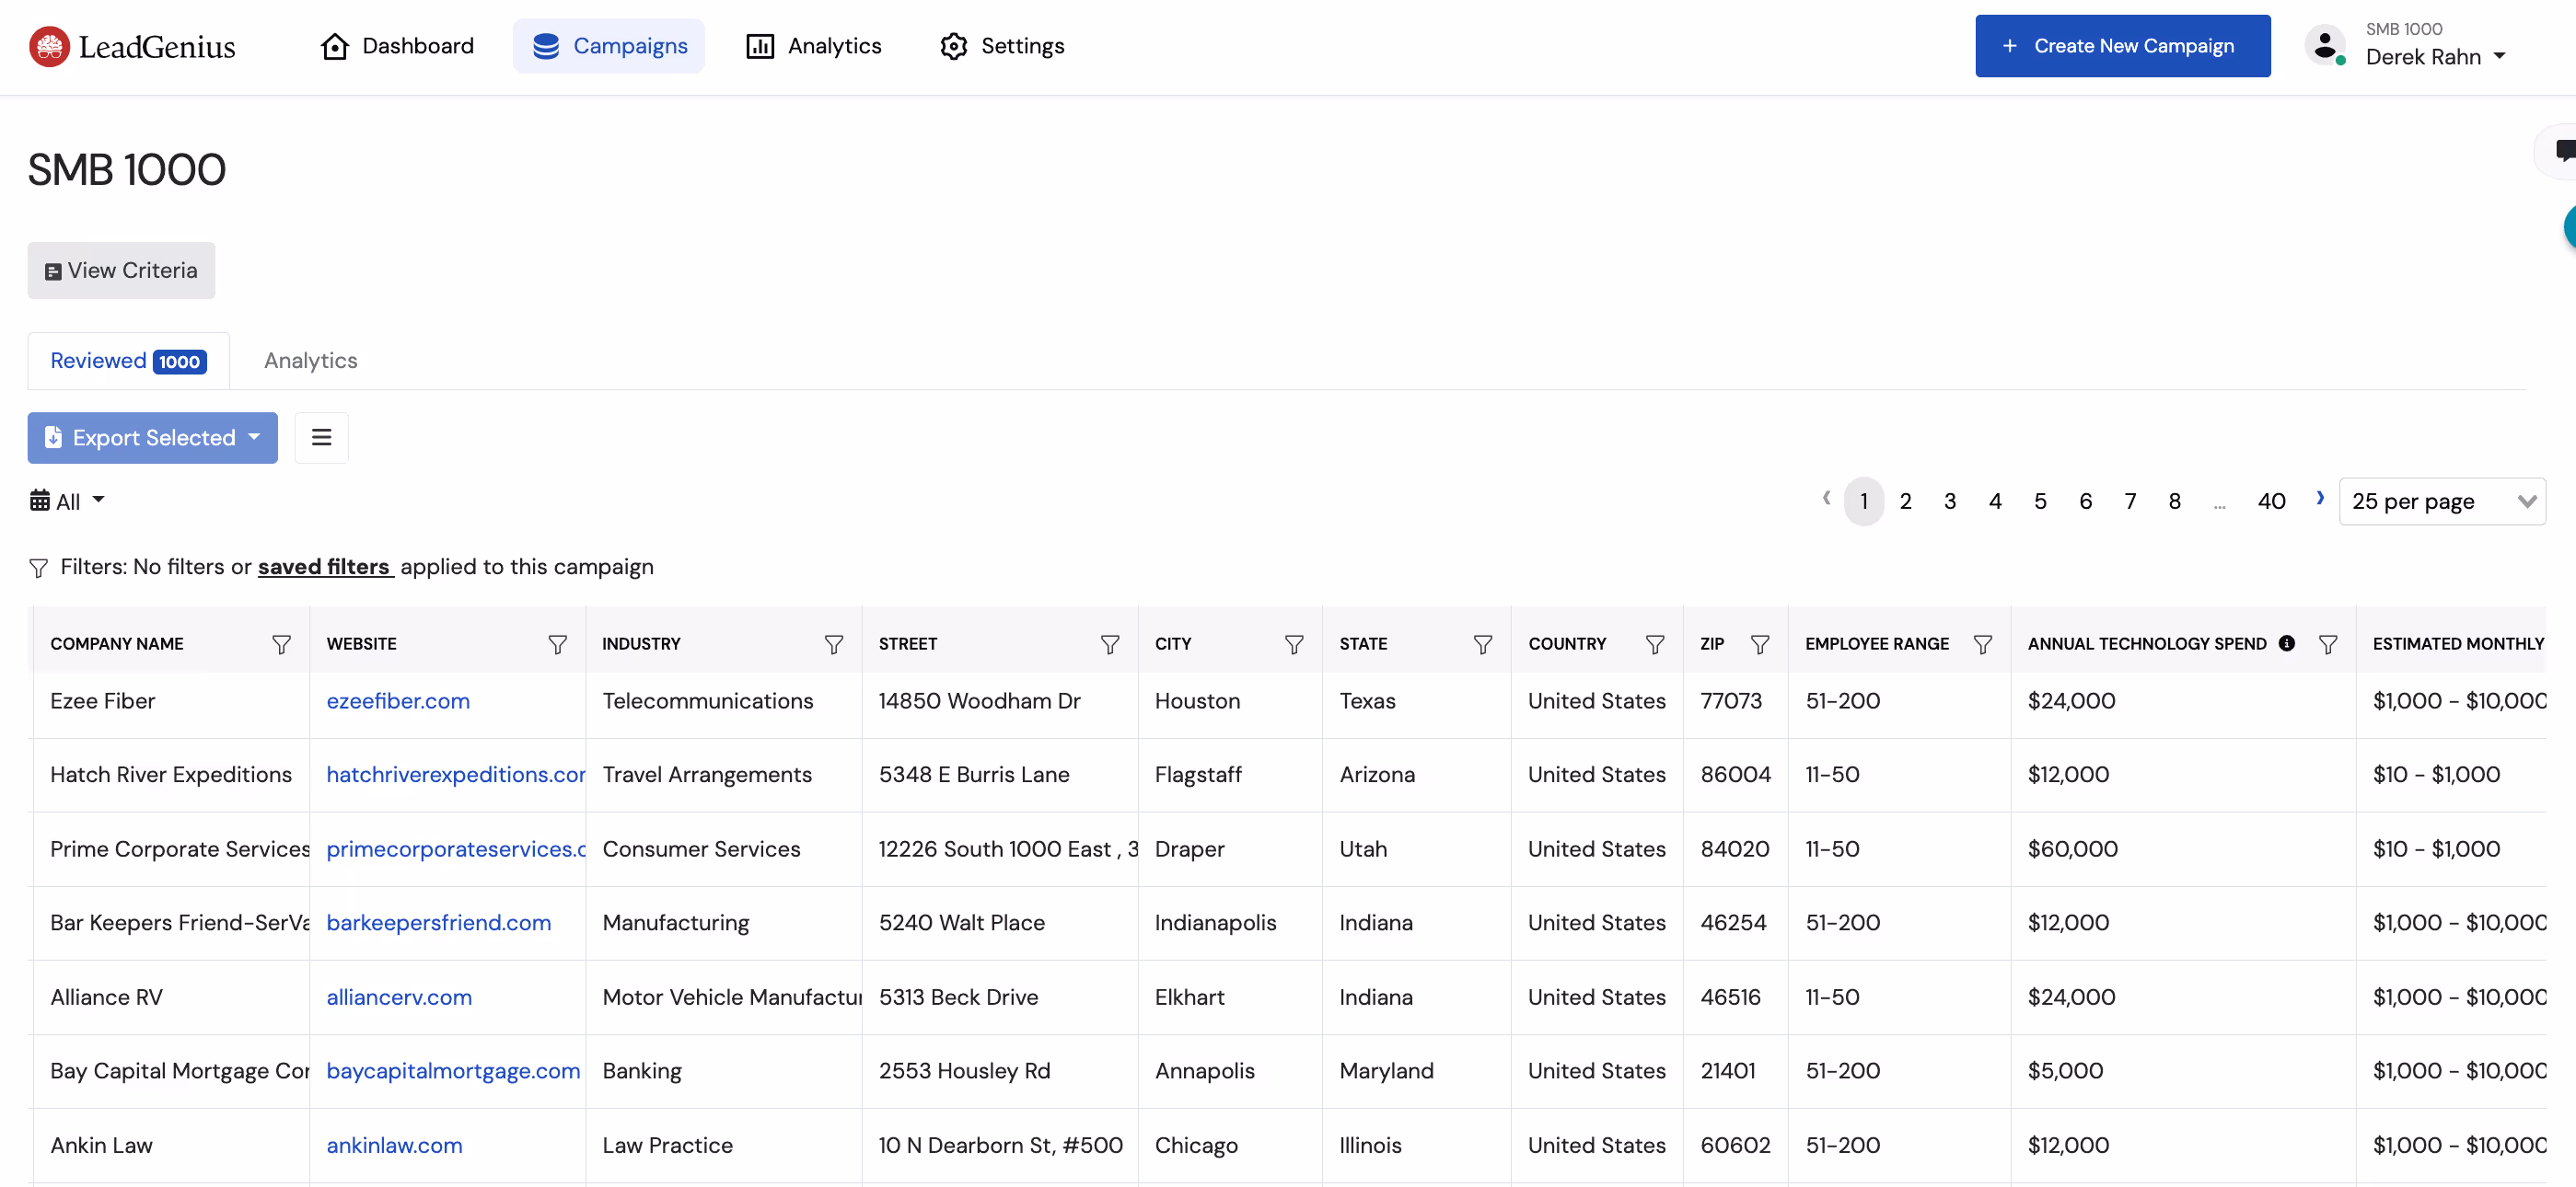This screenshot has height=1187, width=2576.
Task: Select page 8 in pagination
Action: [x=2174, y=501]
